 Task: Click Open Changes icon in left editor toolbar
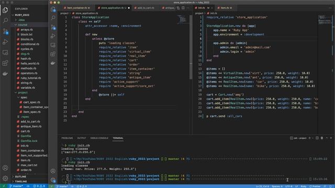tap(178, 8)
